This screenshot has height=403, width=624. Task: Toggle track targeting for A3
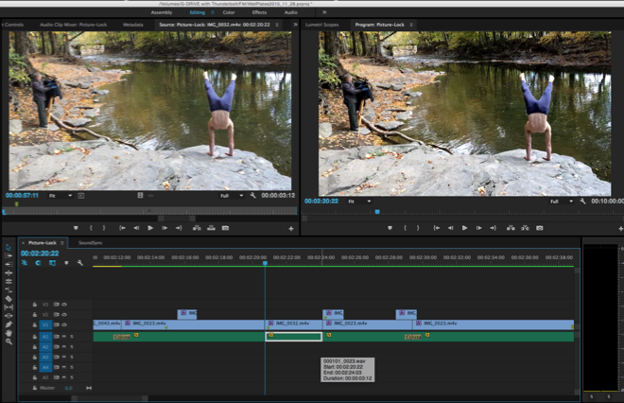tap(45, 358)
